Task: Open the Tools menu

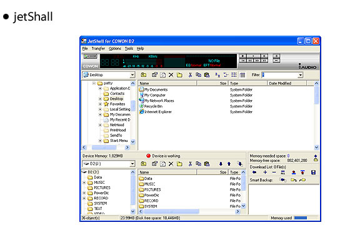Action: tap(129, 49)
